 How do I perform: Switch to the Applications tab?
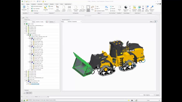coord(68,4)
